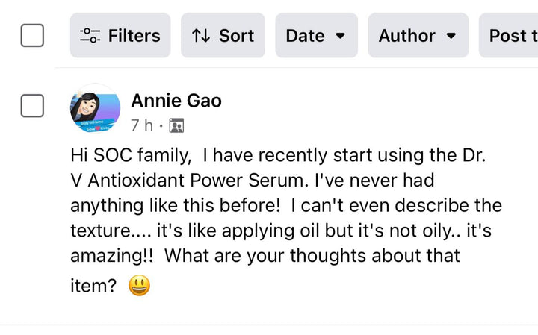Tick the select-all checkbox at top
538x335 pixels.
tap(32, 35)
